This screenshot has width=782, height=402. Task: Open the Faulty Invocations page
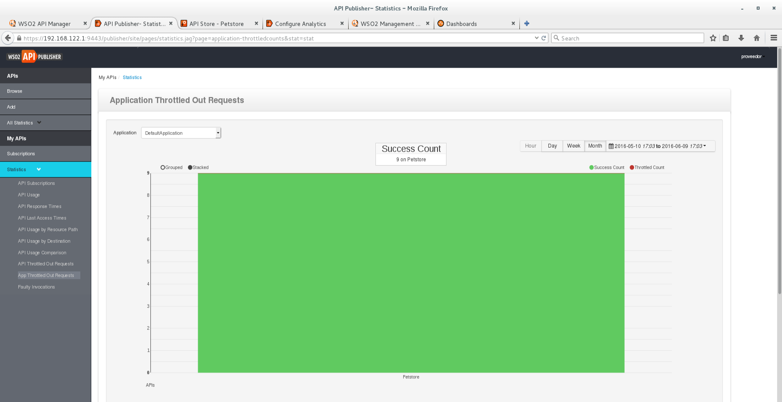point(36,287)
